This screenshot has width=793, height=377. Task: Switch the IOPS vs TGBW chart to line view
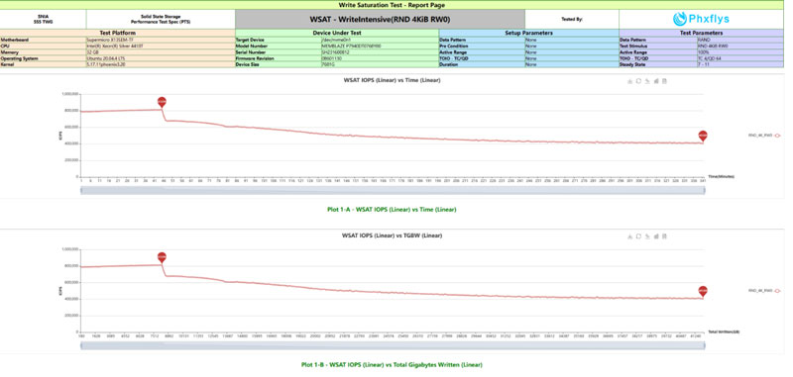point(647,236)
